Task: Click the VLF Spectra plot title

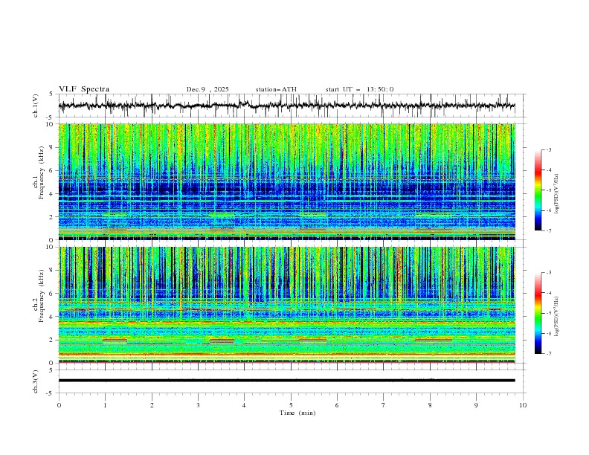Action: [x=84, y=89]
